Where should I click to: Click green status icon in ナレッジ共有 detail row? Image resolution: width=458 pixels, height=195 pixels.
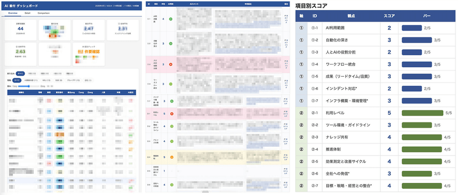tap(172, 141)
